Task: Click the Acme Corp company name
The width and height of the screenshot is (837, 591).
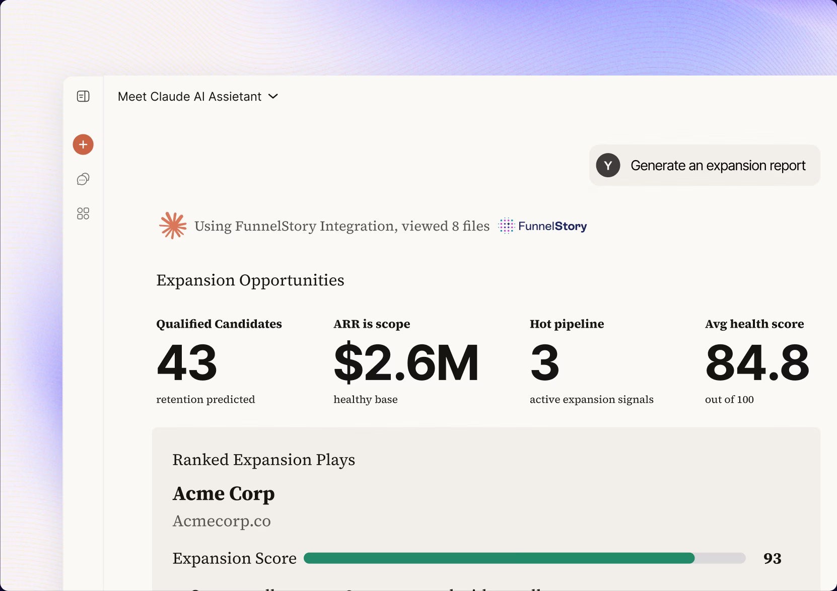Action: [224, 493]
